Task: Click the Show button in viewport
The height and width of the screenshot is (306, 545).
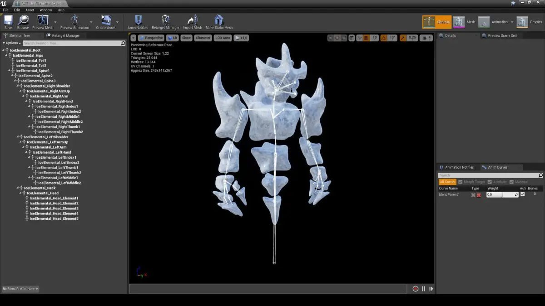Action: click(187, 38)
